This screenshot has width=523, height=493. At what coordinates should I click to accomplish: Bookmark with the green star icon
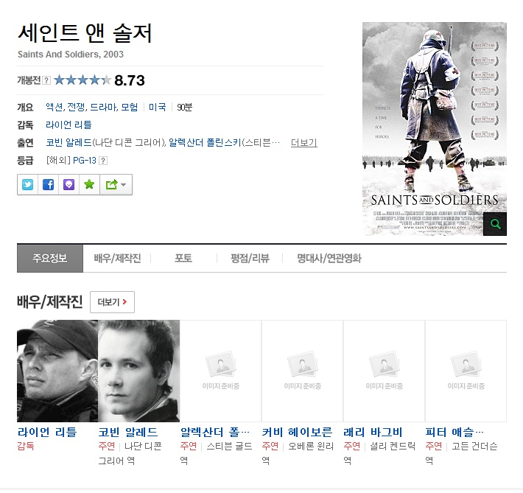tap(89, 184)
